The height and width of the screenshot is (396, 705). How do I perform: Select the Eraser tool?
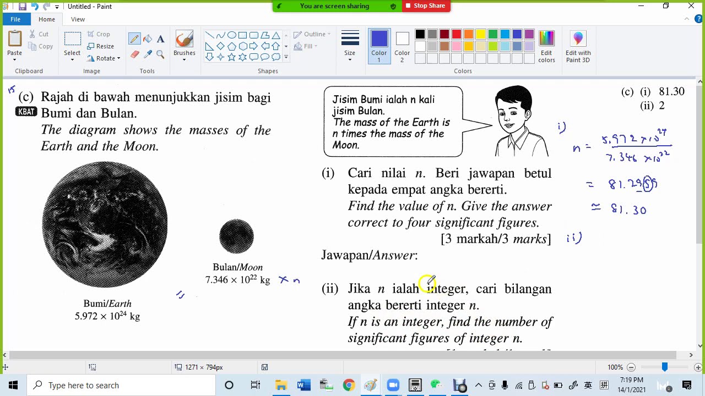click(134, 54)
